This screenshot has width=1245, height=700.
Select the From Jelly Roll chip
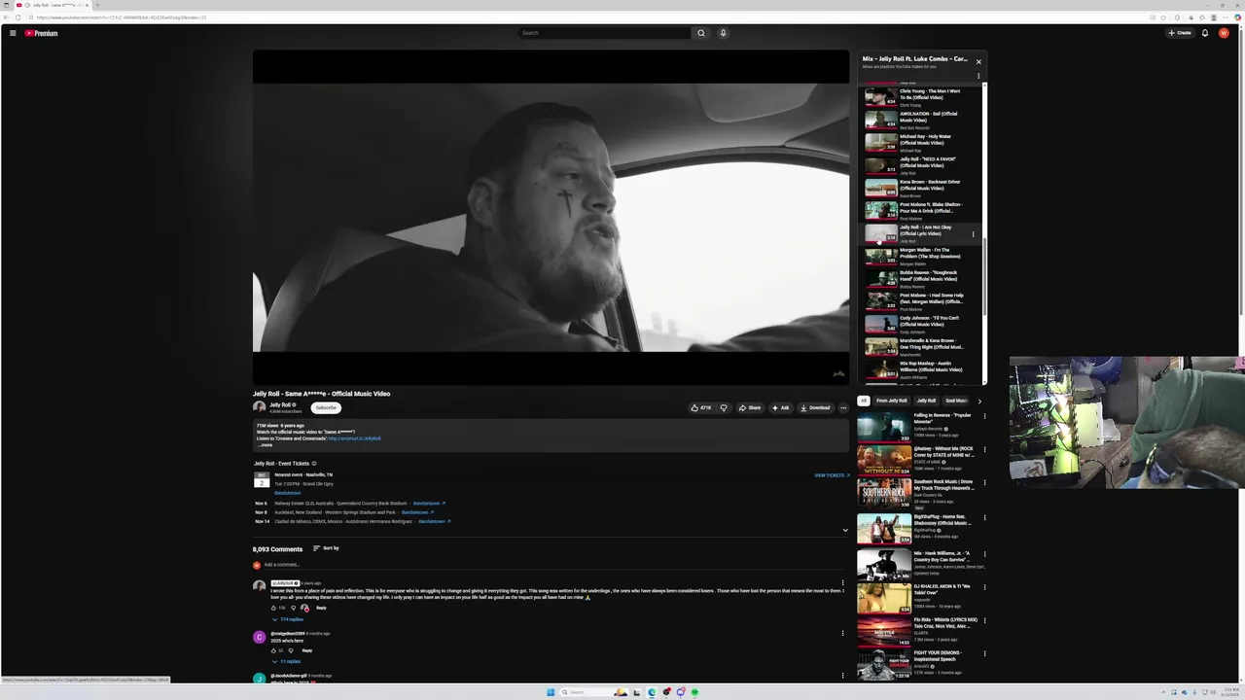tap(891, 401)
